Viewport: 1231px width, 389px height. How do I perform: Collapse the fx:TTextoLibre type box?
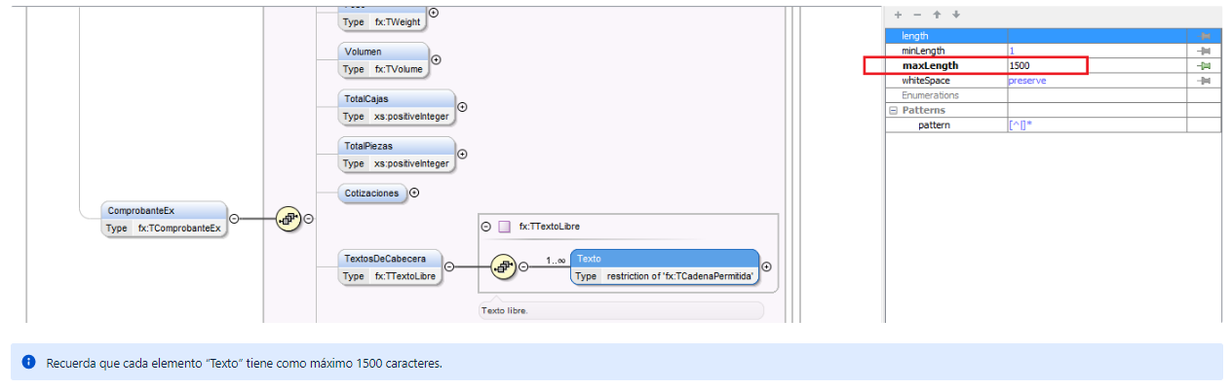pyautogui.click(x=485, y=227)
